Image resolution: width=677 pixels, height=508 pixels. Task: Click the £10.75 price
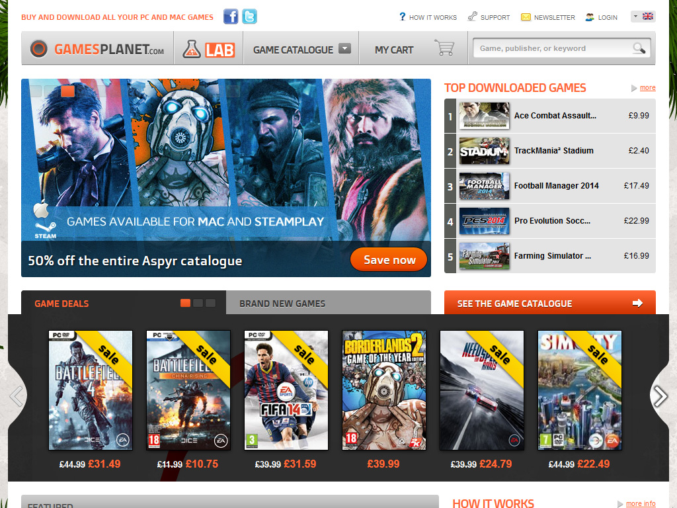(x=202, y=464)
